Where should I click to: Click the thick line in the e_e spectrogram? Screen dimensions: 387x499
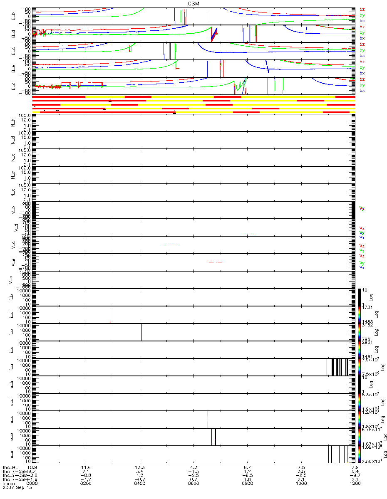tap(215, 437)
